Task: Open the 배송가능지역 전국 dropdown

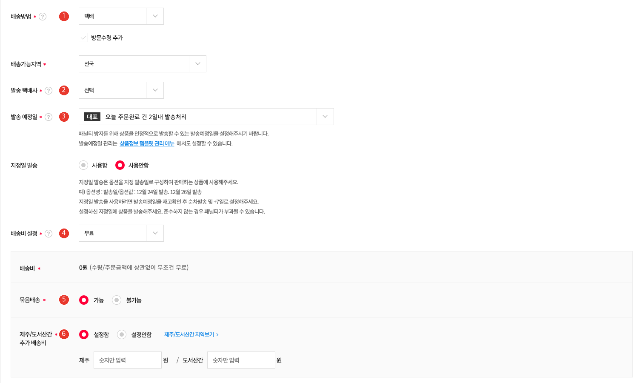Action: (x=143, y=64)
